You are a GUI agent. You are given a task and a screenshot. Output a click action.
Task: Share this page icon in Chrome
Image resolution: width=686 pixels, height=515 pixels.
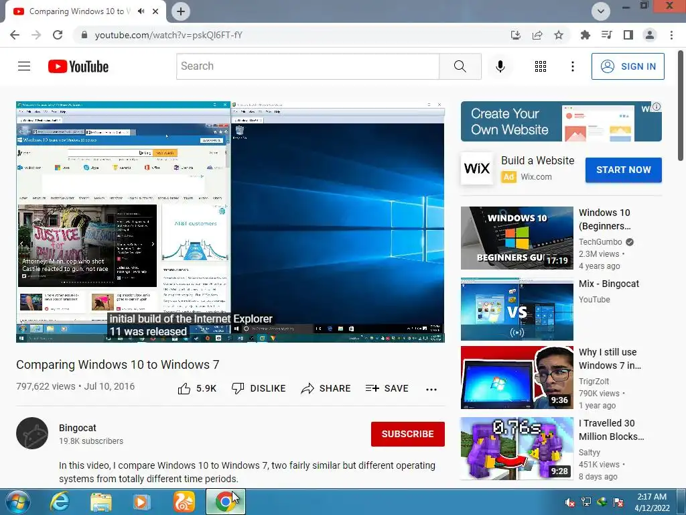click(x=537, y=35)
